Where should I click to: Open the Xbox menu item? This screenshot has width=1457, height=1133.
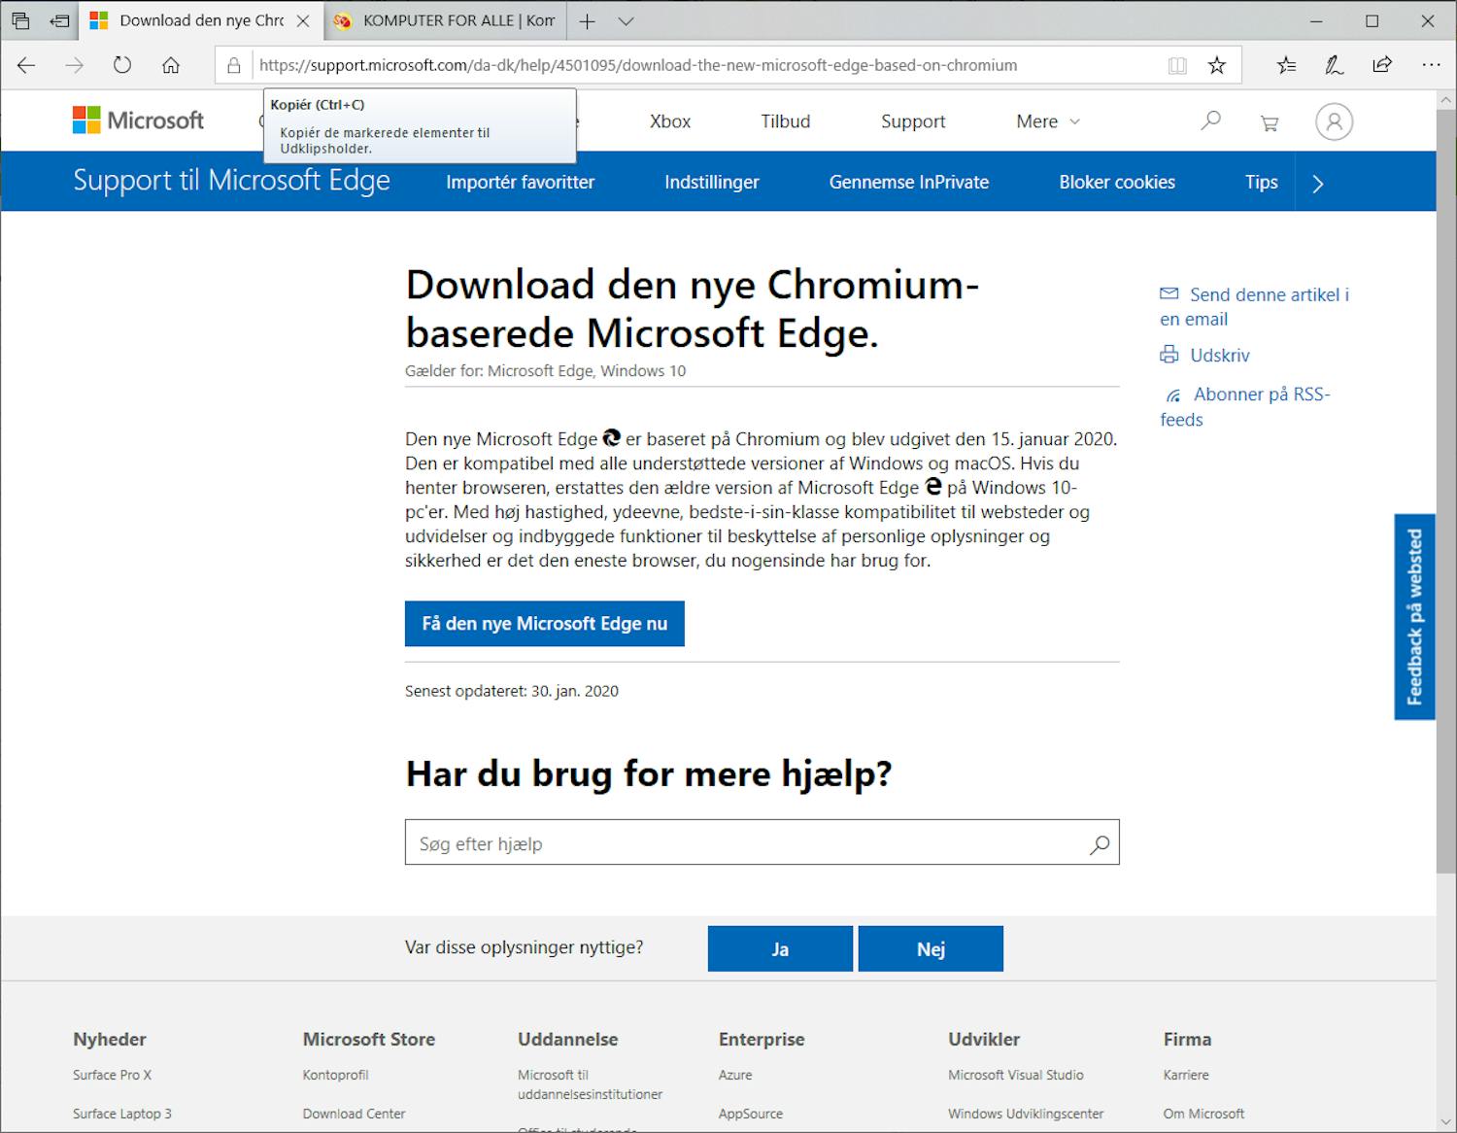(670, 121)
